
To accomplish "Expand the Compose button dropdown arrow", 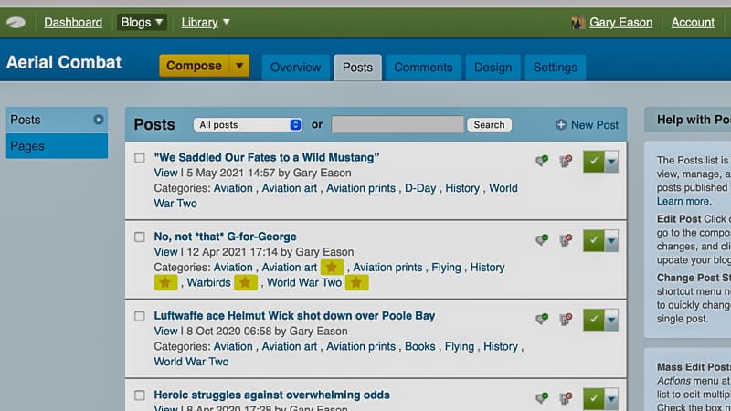I will (238, 66).
